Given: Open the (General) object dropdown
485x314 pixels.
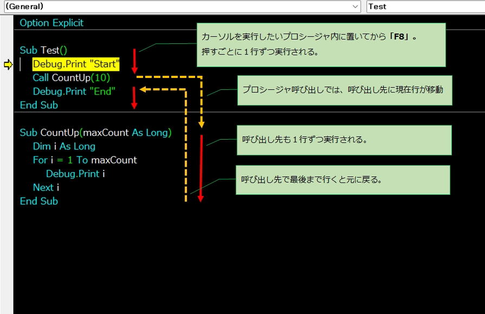Looking at the screenshot, I should [x=182, y=6].
